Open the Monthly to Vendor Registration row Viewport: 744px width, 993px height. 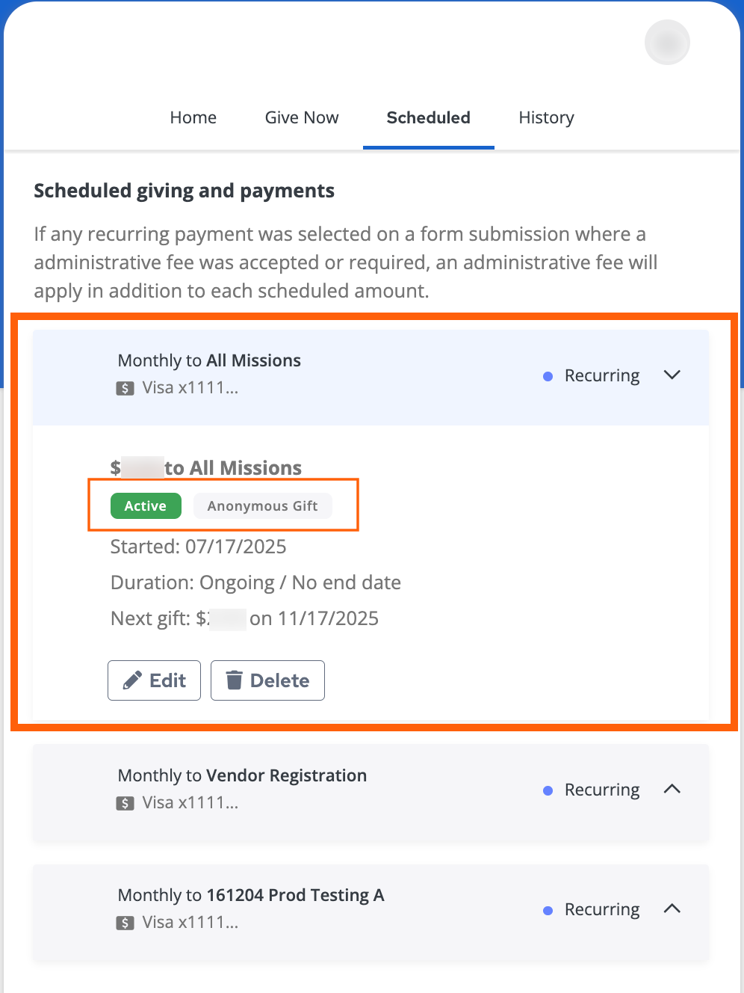coord(242,775)
